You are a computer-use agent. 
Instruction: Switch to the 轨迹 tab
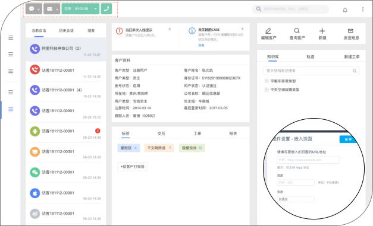click(310, 57)
